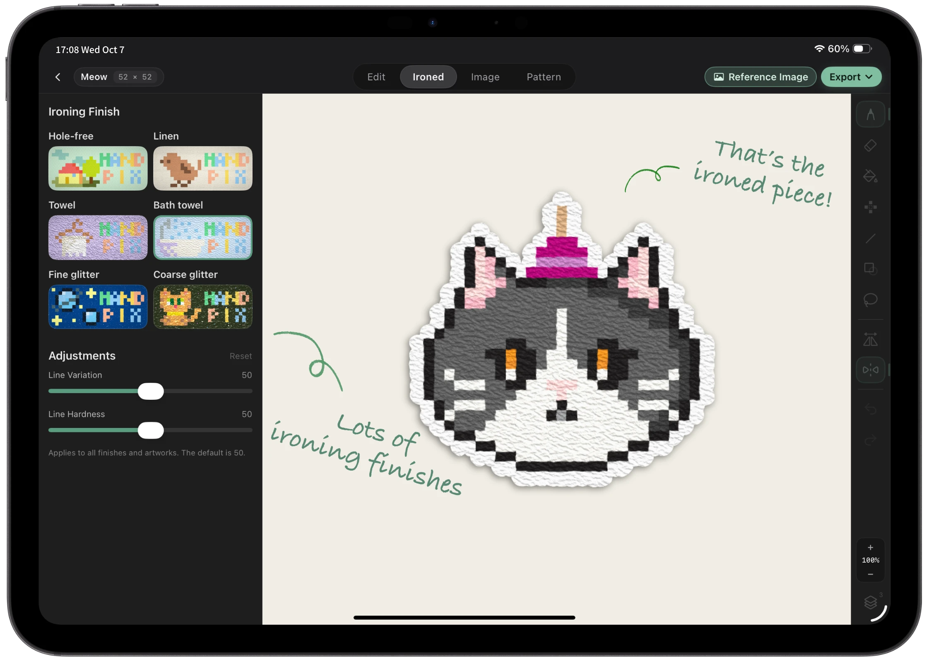This screenshot has width=929, height=662.
Task: Choose the Bath towel ironing finish
Action: coord(202,237)
